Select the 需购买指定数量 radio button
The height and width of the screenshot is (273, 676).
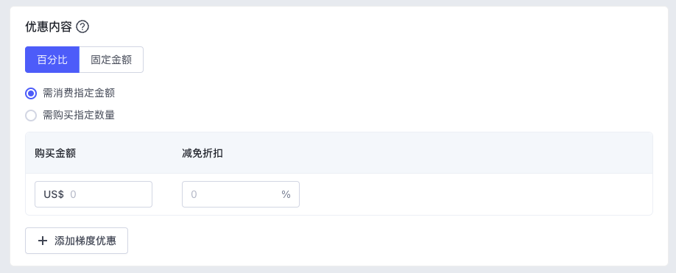coord(31,116)
